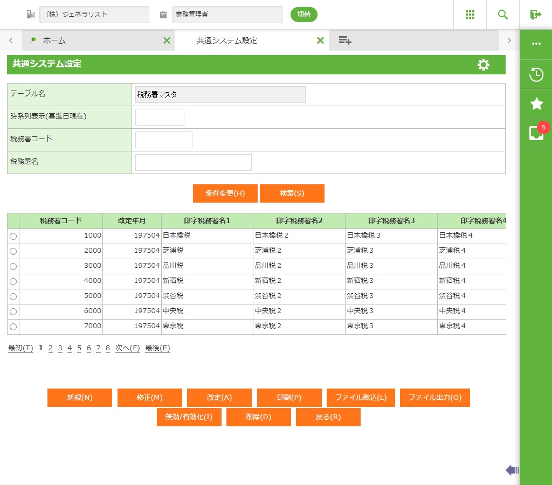552x485 pixels.
Task: Open the apps grid menu icon
Action: tap(470, 15)
